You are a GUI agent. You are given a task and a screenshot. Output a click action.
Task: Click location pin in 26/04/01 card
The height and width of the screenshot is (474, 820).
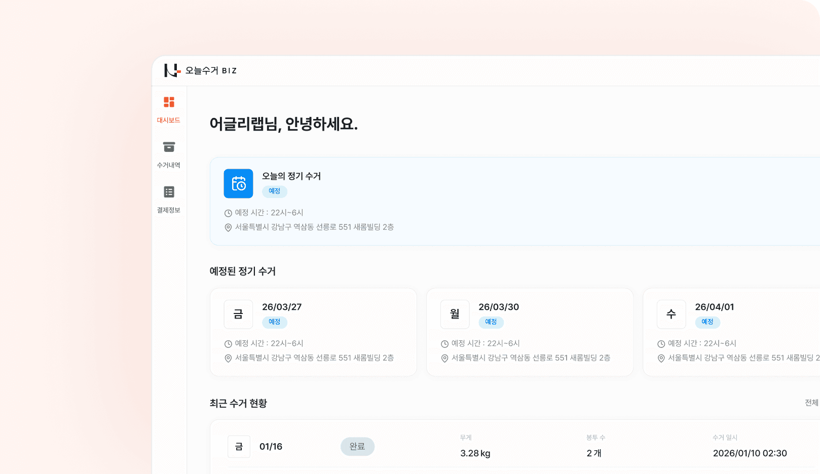[x=661, y=358]
